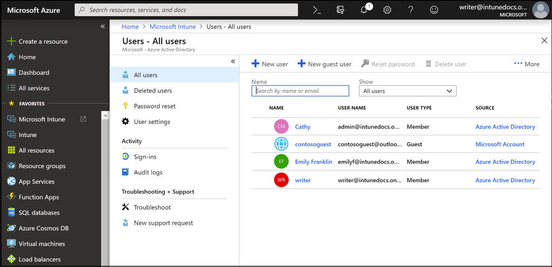Open the feedback smiley icon

pos(434,10)
